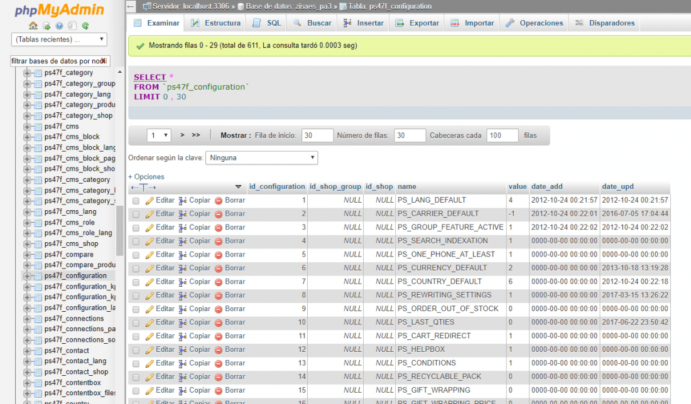
Task: Open zisaes_pa3 database in breadcrumb
Action: 288,7
